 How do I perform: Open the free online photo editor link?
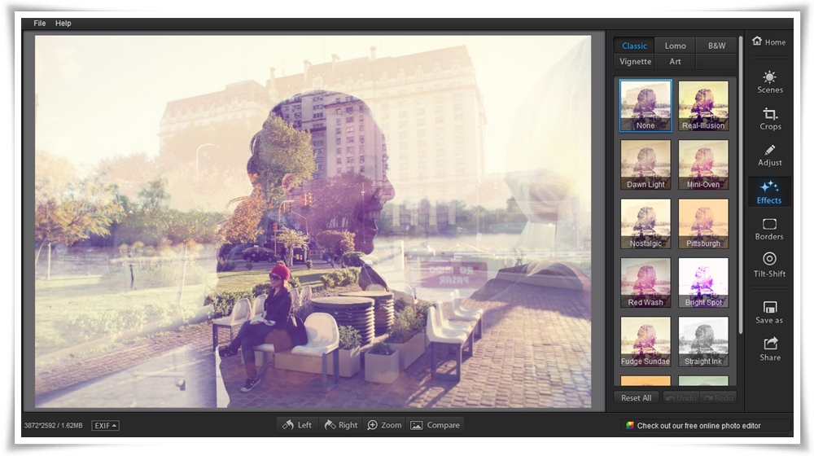(698, 425)
